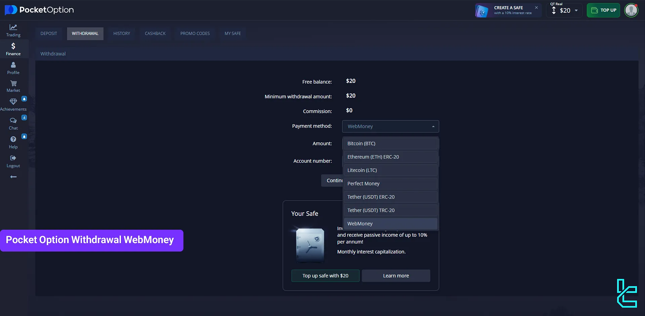Click the Account number label
The width and height of the screenshot is (645, 316).
312,161
